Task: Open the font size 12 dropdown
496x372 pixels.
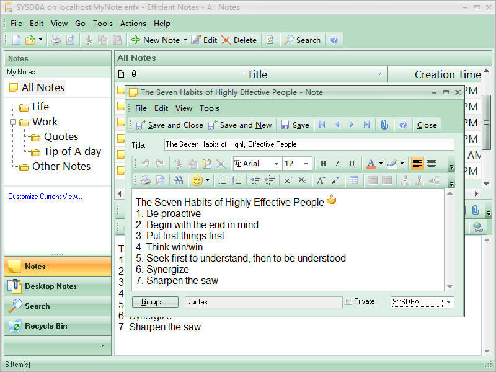Action: [306, 164]
